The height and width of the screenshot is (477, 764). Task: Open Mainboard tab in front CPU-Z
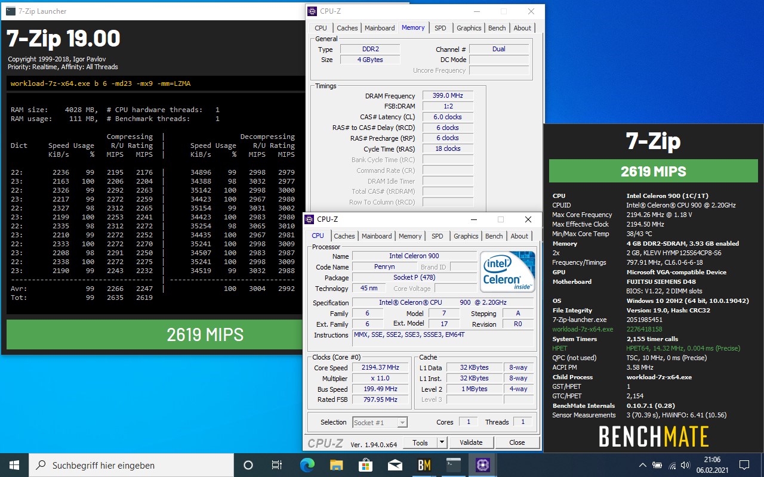tap(377, 236)
